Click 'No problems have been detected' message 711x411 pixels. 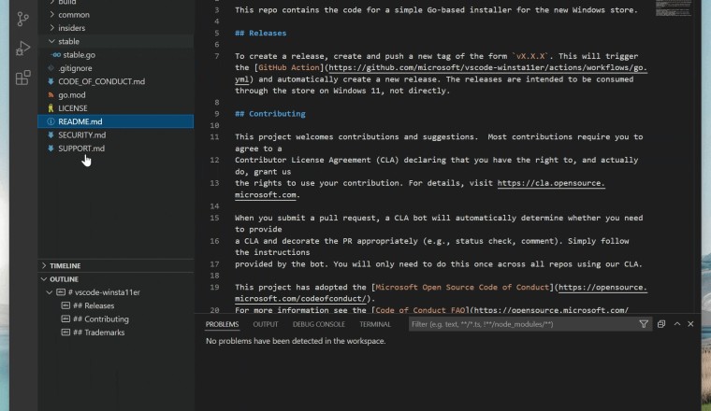click(296, 341)
